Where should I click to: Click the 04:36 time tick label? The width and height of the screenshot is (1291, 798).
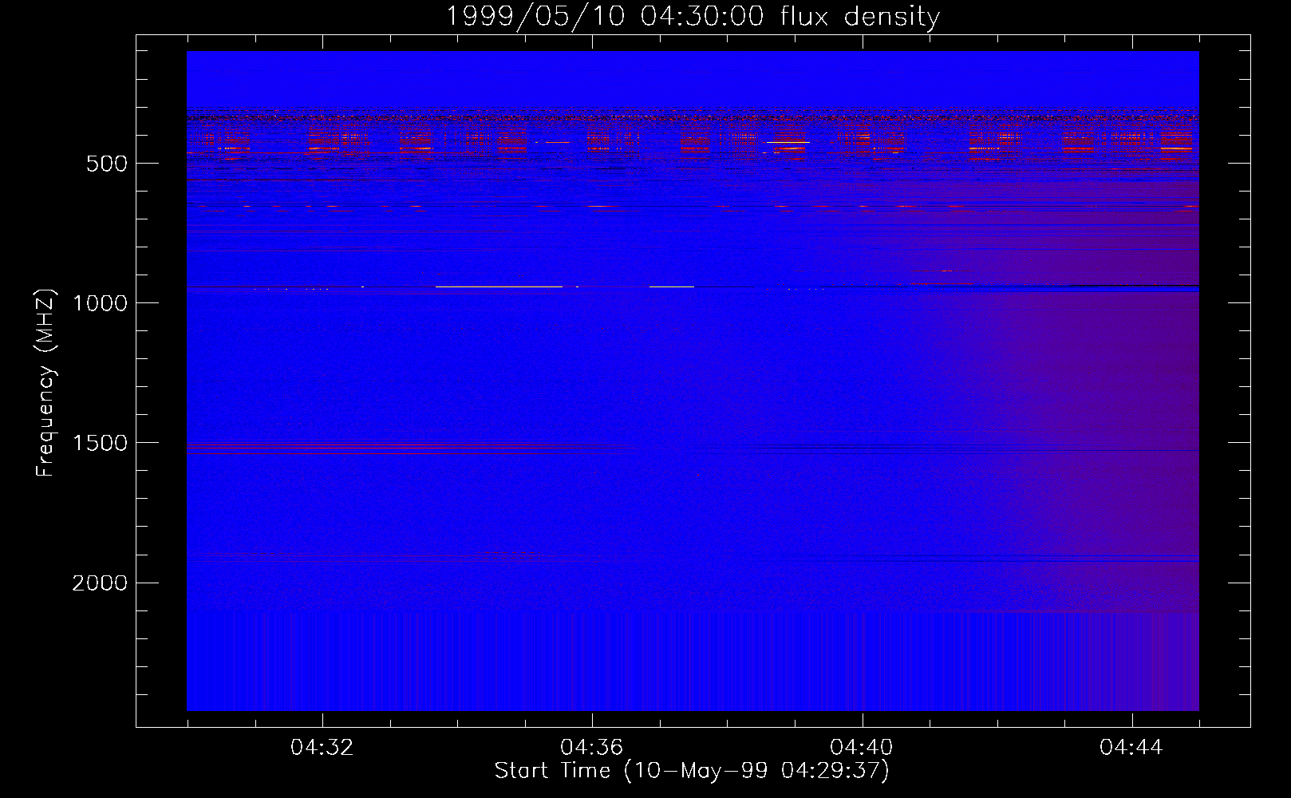tap(592, 748)
